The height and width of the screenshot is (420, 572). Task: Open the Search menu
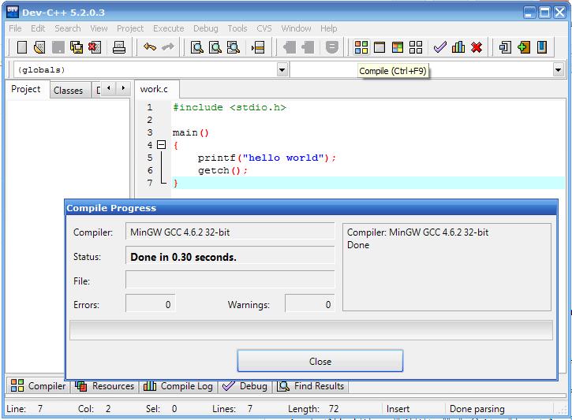pyautogui.click(x=68, y=28)
